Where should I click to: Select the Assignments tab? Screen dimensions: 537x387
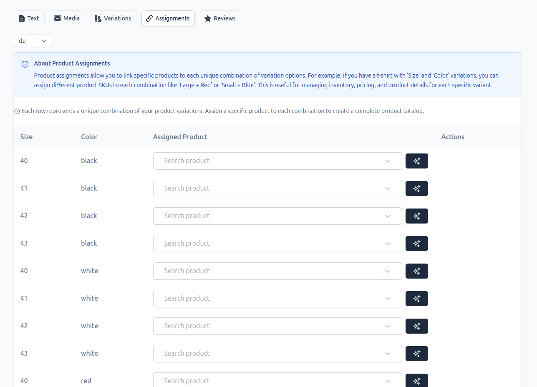click(168, 18)
